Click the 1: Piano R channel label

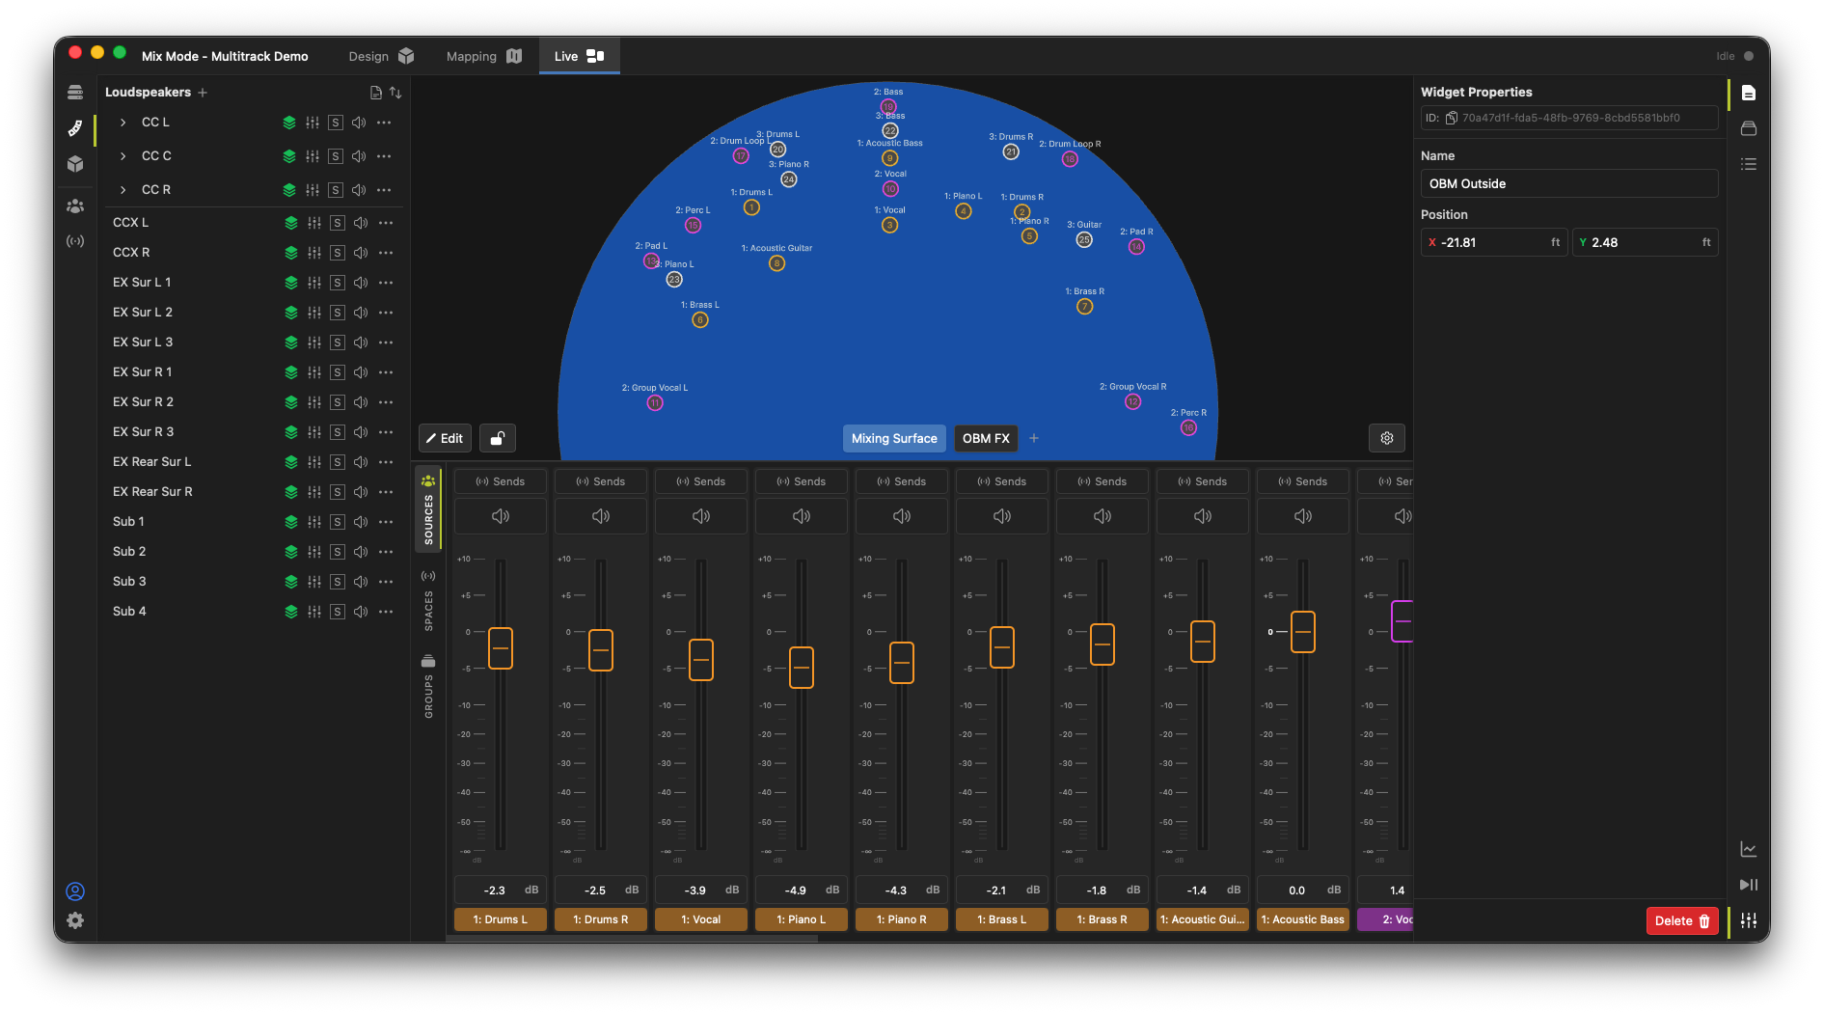coord(902,919)
